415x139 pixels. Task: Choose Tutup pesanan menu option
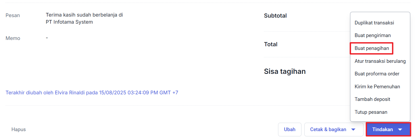tap(371, 112)
